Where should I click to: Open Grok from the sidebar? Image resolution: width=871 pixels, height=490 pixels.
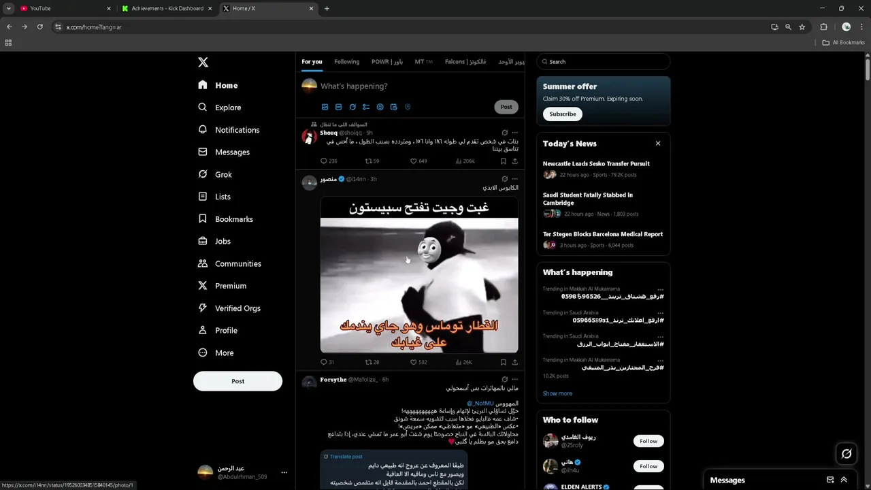coord(215,174)
